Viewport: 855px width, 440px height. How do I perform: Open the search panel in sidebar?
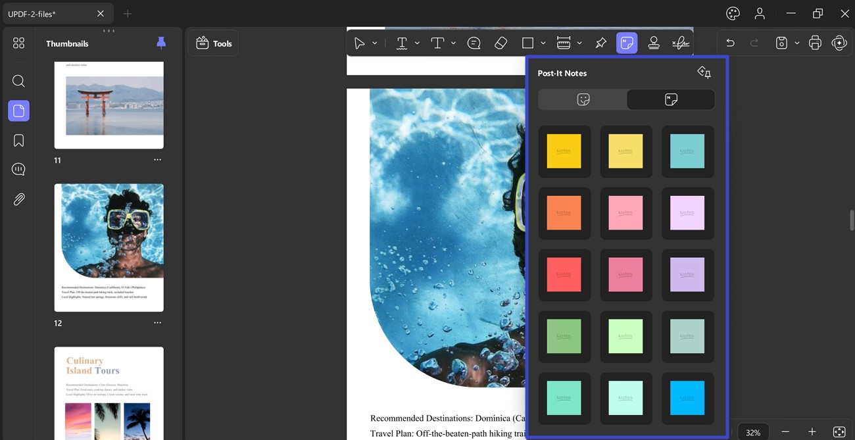pos(18,81)
